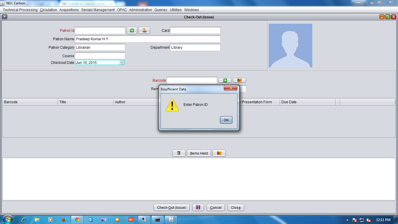Open the Administration menu
398x224 pixels.
140,10
